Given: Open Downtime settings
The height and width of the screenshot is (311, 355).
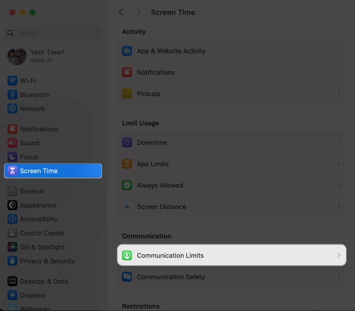Looking at the screenshot, I should [x=232, y=142].
